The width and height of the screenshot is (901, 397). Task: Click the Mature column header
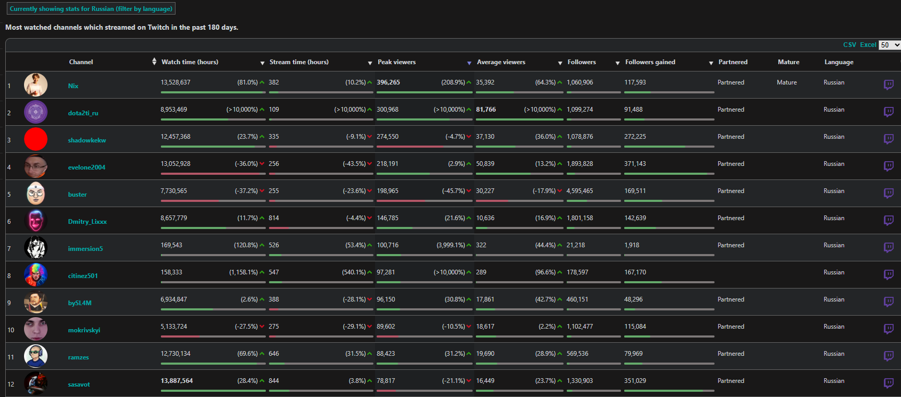(788, 62)
